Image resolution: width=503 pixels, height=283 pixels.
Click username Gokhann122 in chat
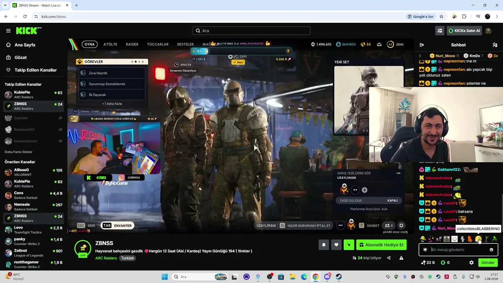(449, 169)
